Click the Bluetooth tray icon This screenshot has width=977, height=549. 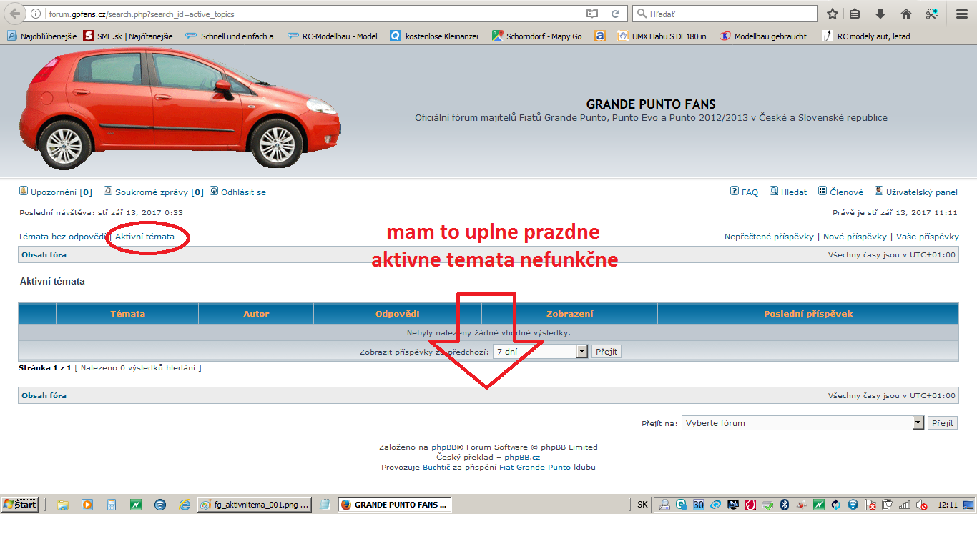[x=784, y=505]
